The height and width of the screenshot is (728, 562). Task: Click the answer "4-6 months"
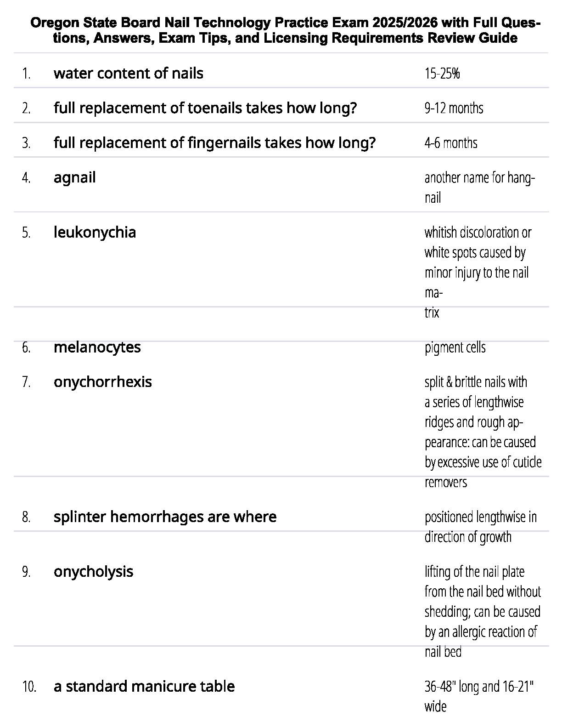click(450, 143)
